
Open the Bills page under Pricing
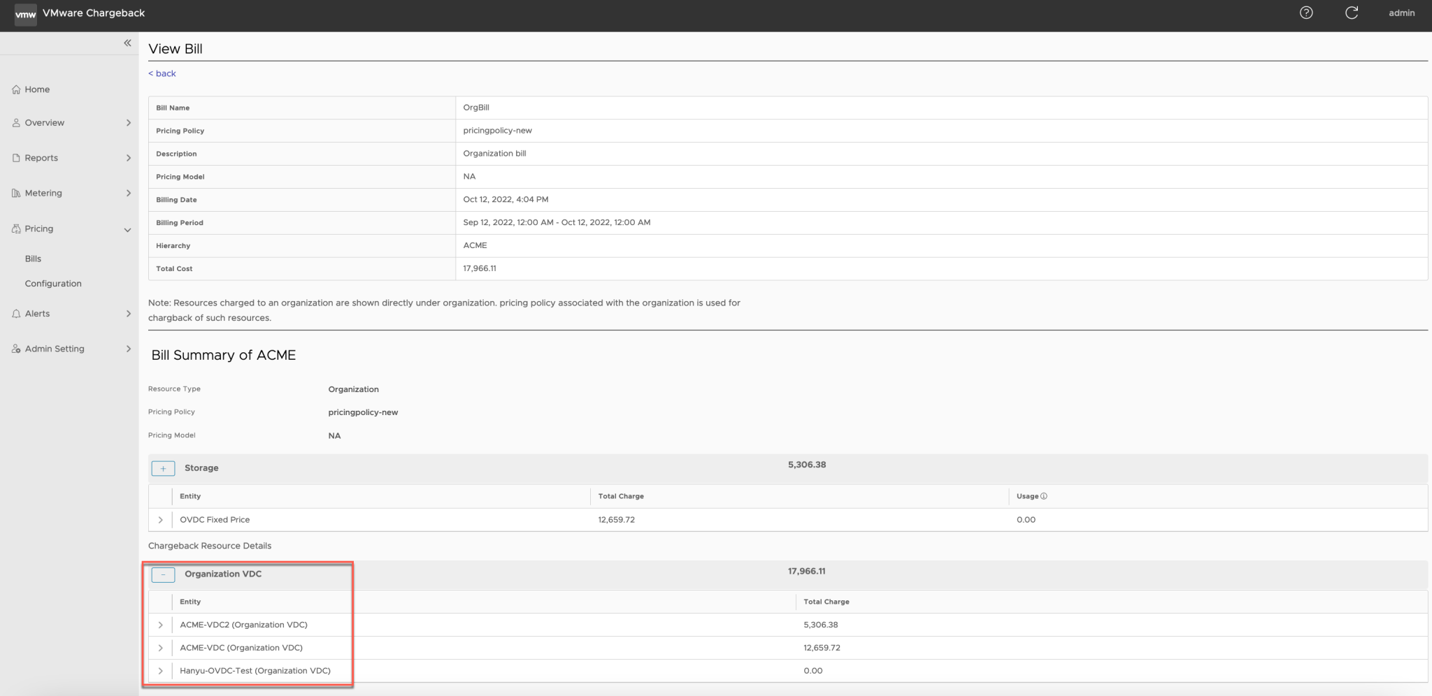33,259
